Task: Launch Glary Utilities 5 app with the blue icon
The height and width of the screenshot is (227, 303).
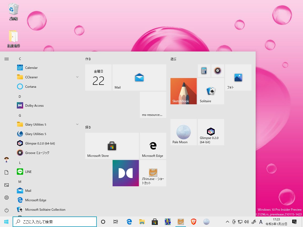Action: click(47, 134)
